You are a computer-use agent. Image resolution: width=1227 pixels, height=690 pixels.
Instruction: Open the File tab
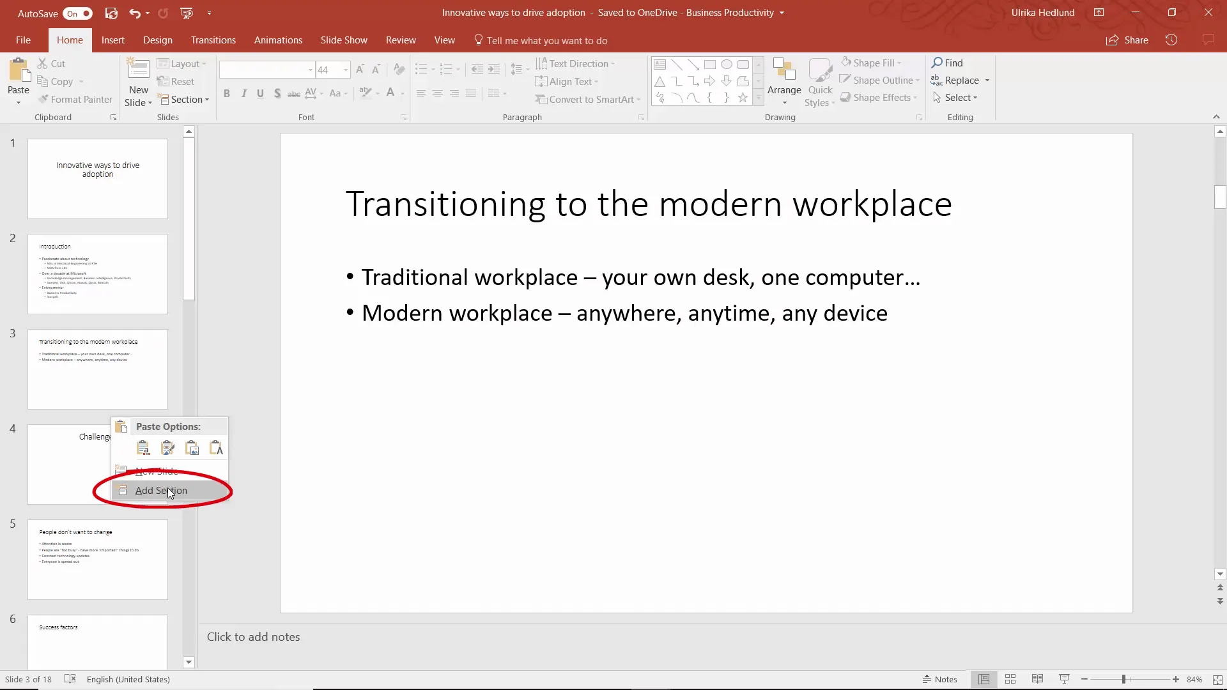click(x=23, y=40)
